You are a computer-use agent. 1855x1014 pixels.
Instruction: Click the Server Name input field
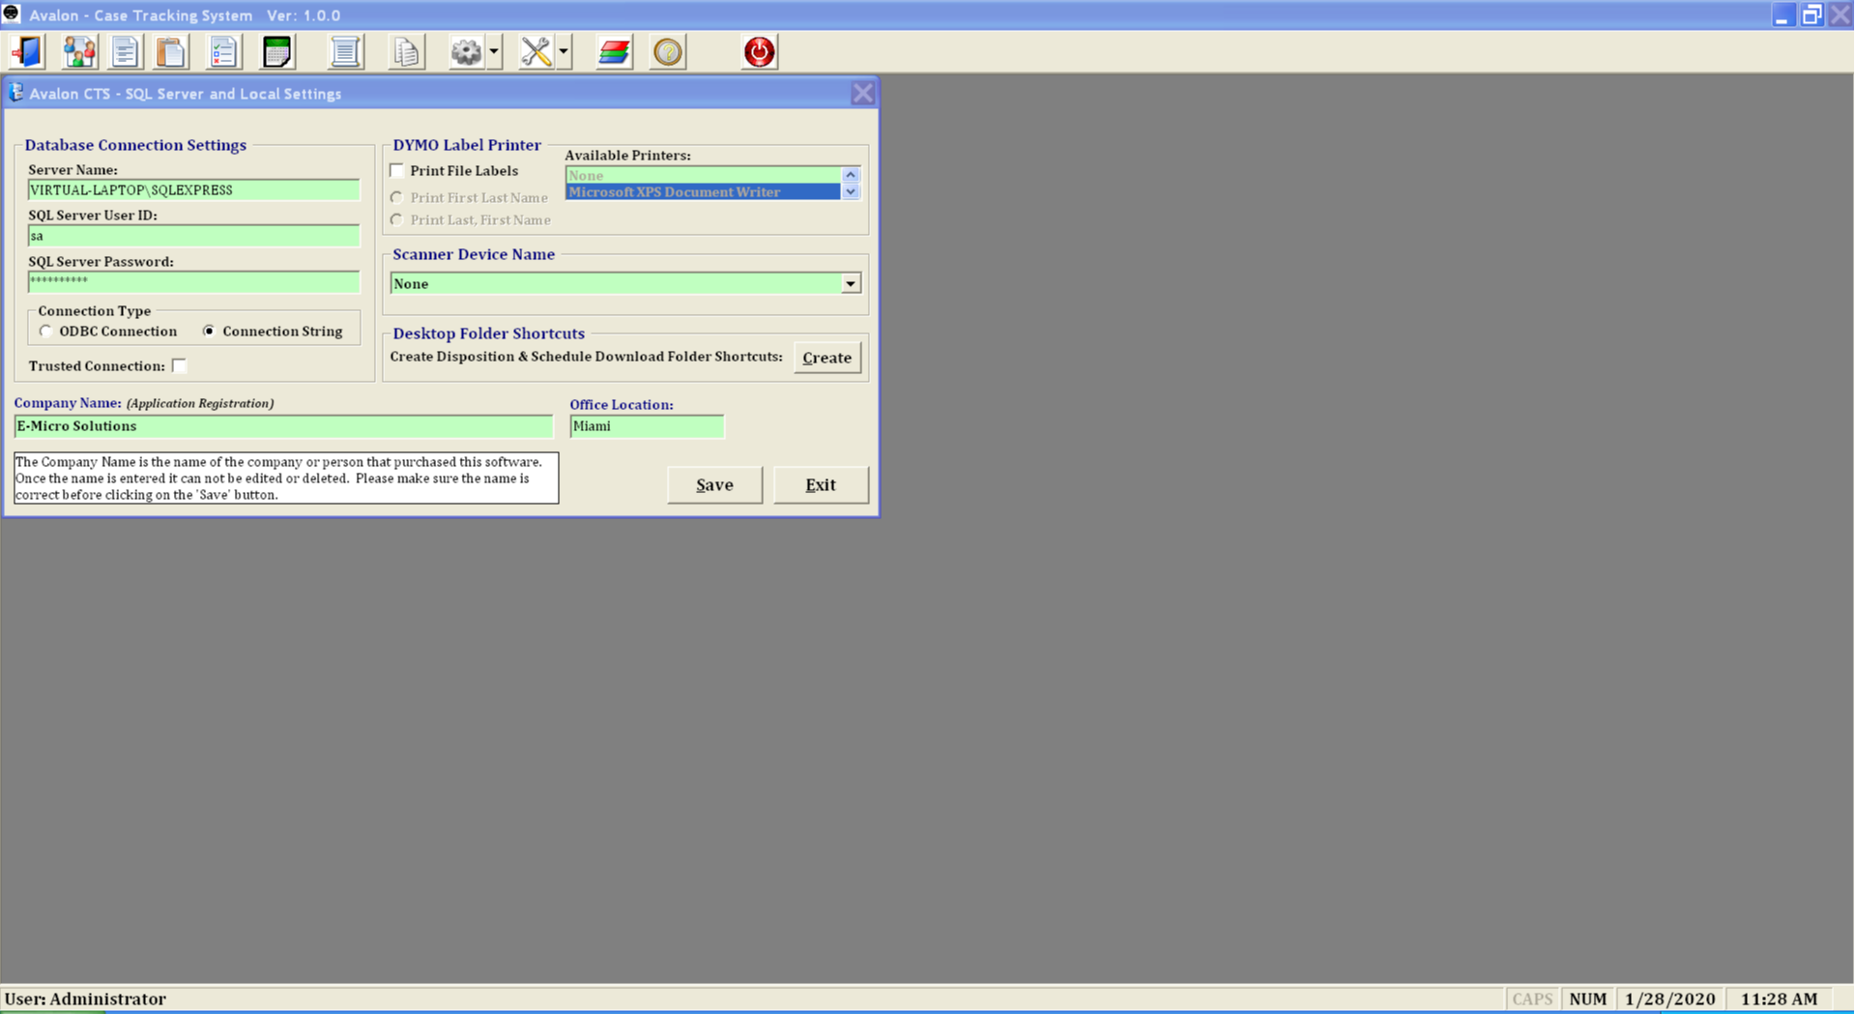(193, 190)
